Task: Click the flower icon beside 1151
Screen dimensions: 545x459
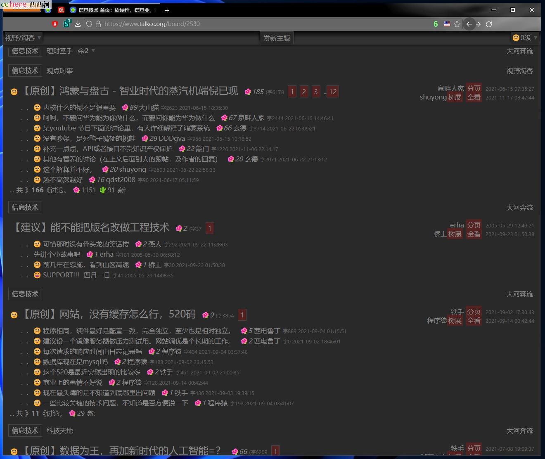Action: point(76,190)
